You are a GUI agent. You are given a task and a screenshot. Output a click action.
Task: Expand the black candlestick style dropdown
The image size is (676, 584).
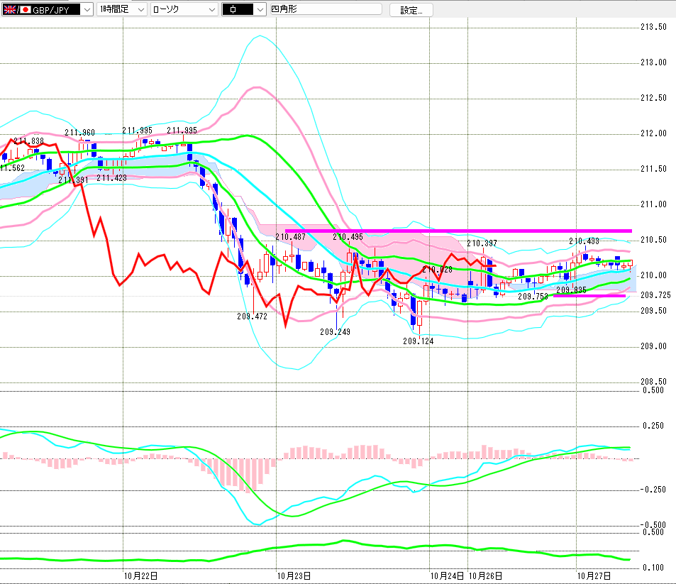pyautogui.click(x=243, y=9)
